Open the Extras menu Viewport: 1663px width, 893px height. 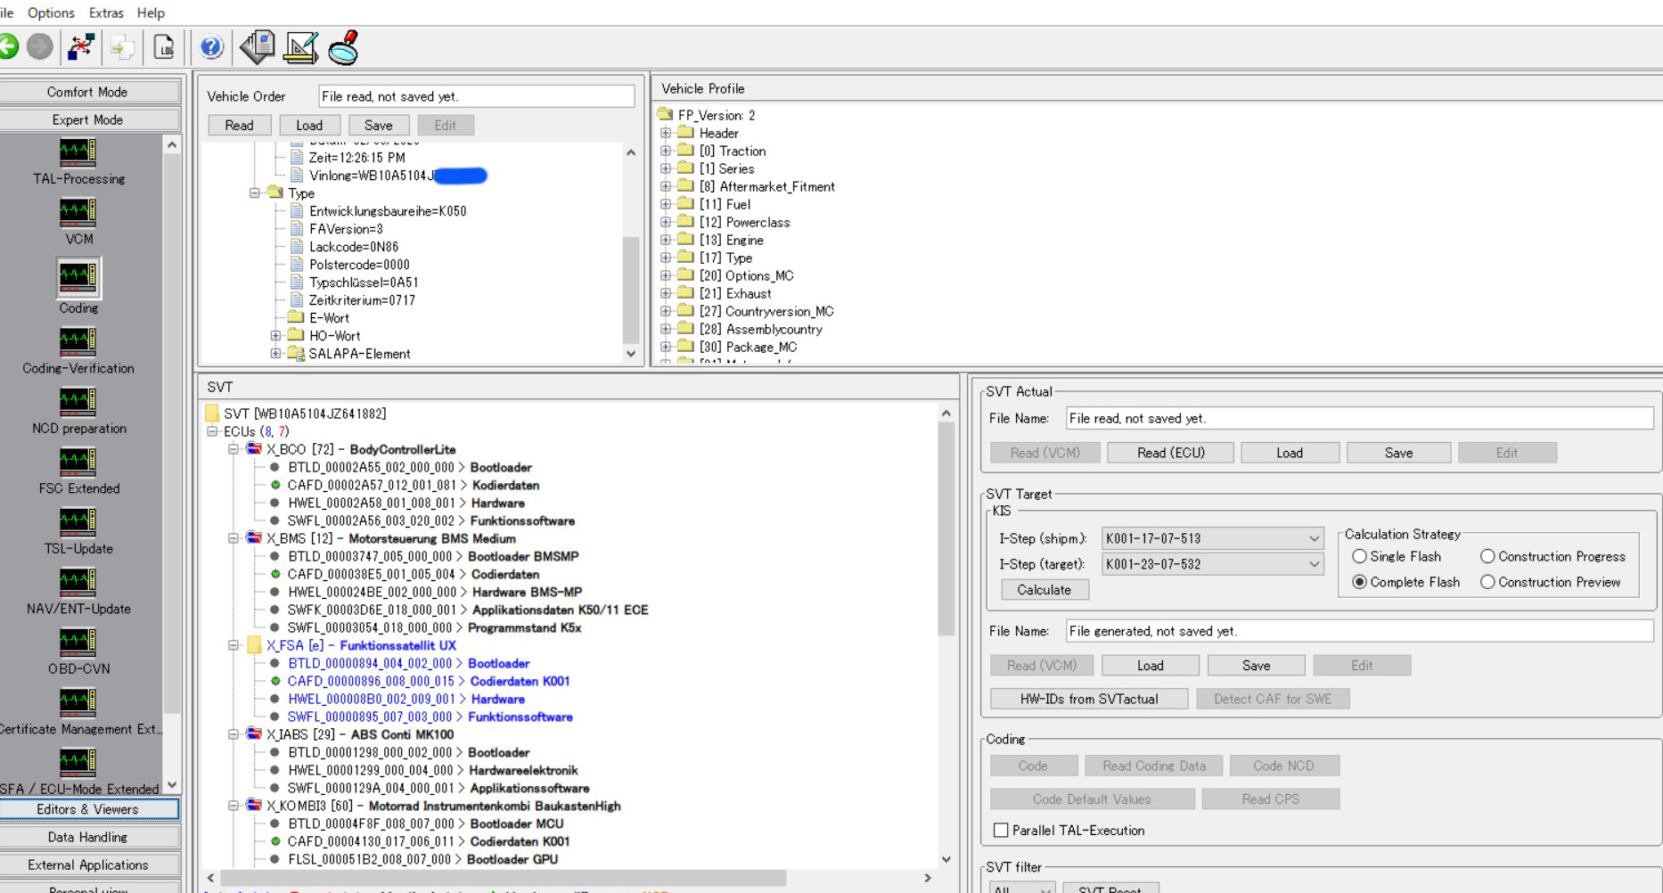[x=106, y=12]
